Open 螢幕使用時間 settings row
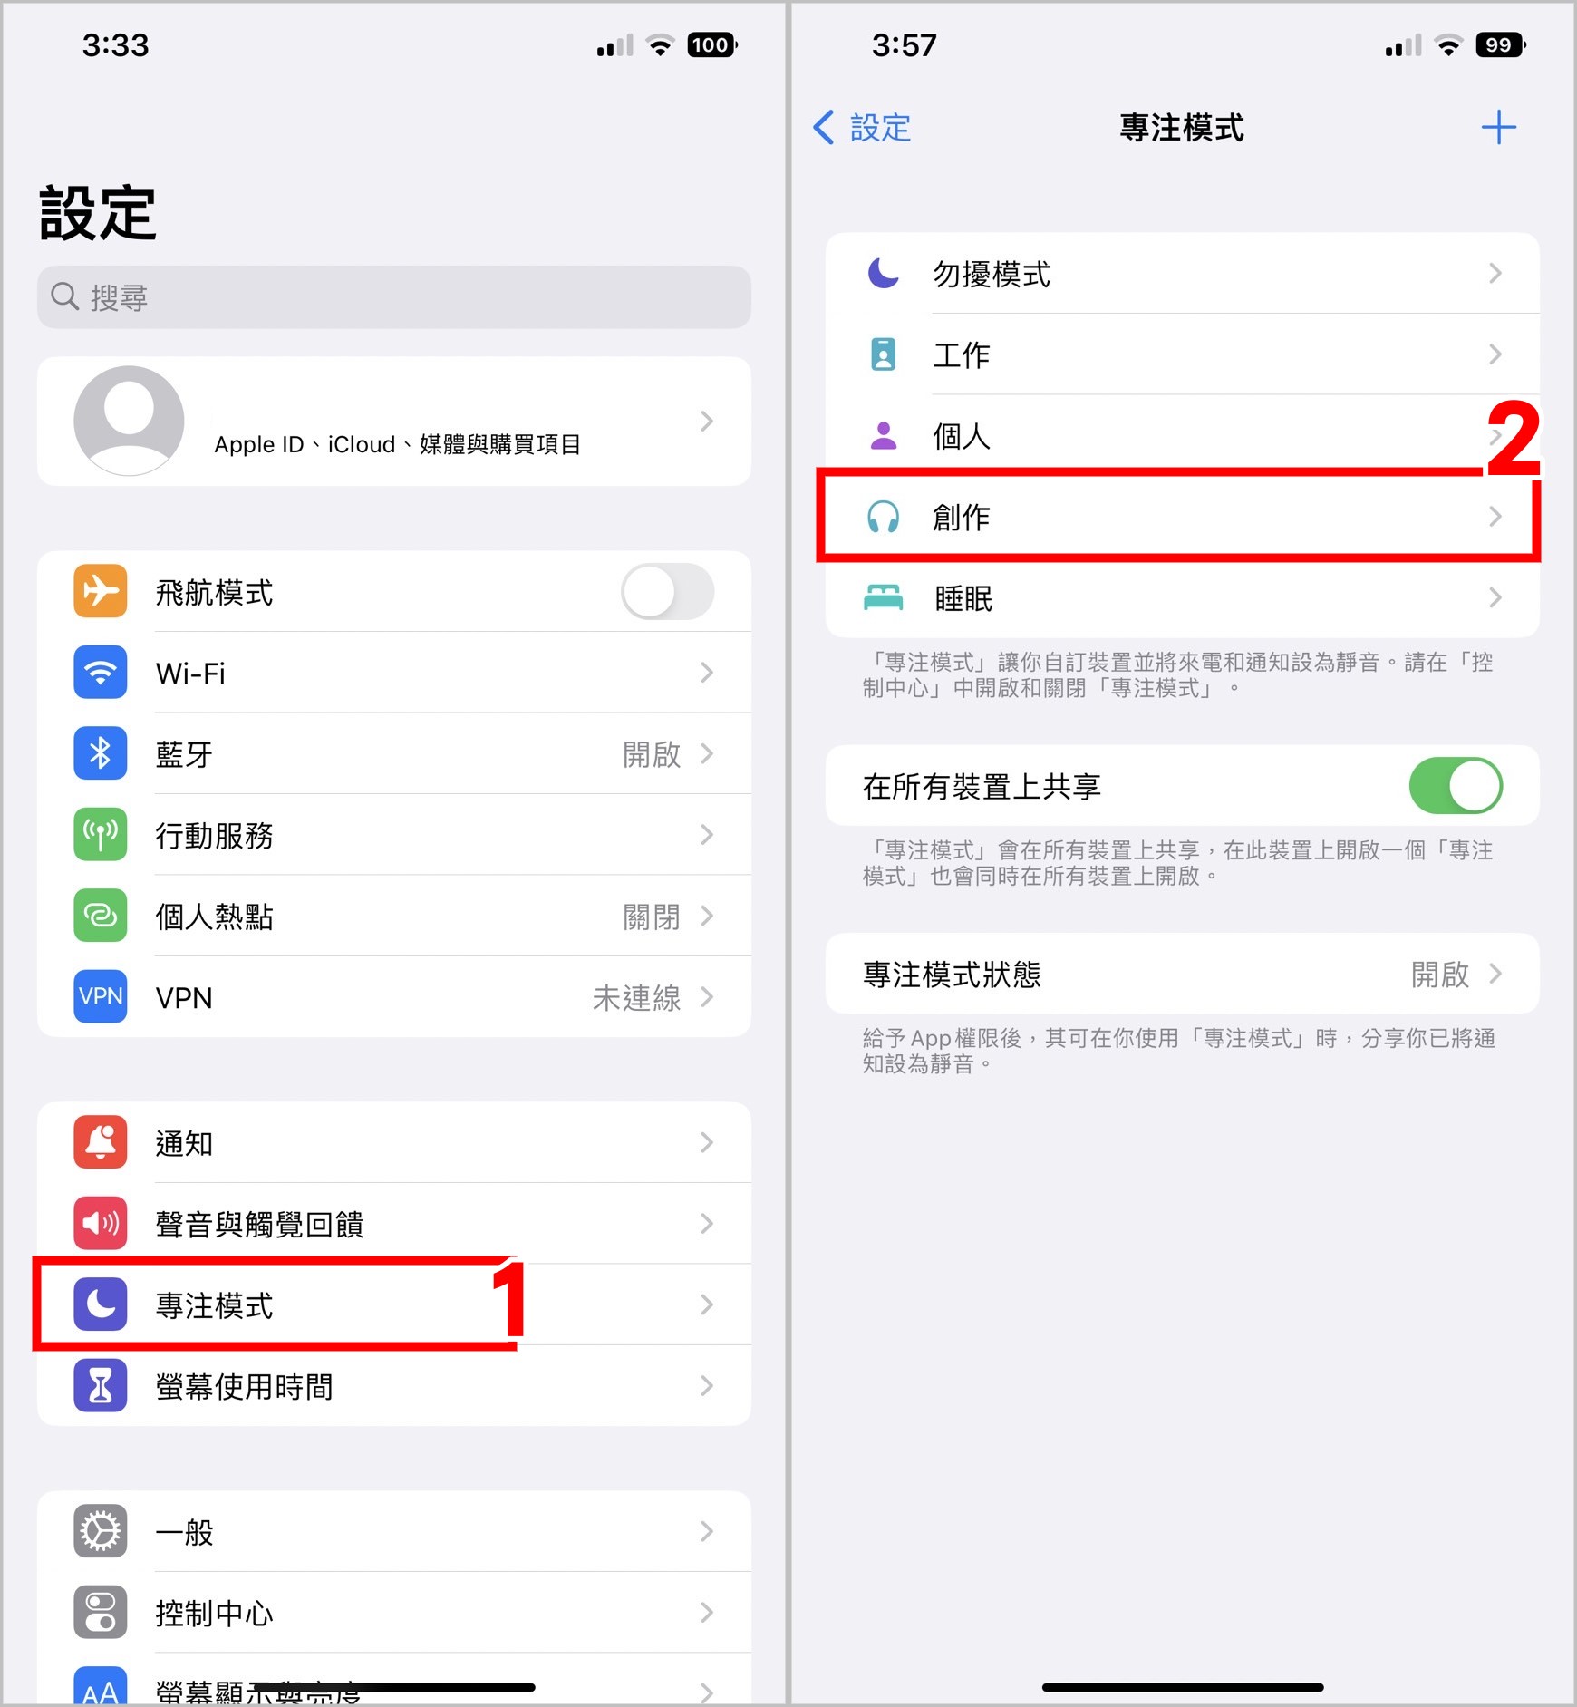 pyautogui.click(x=394, y=1386)
